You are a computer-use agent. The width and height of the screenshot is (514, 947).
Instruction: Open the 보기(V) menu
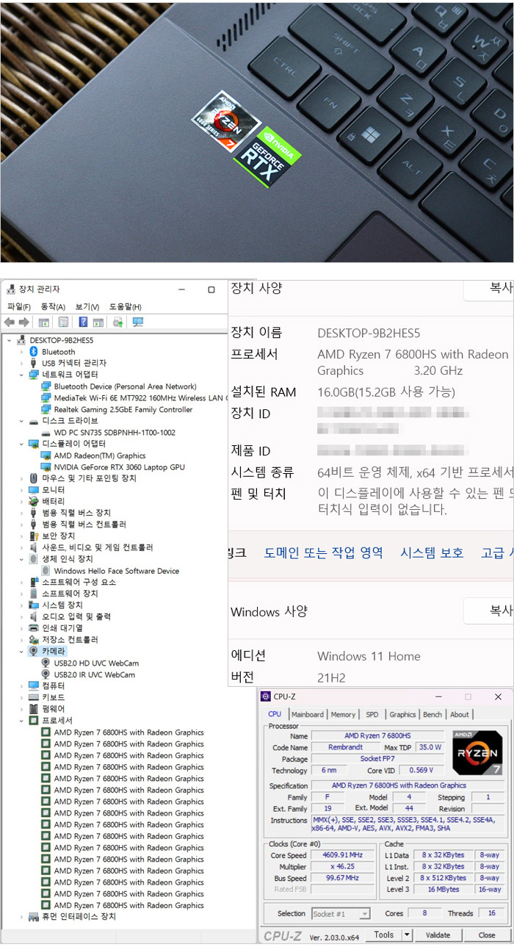(x=87, y=307)
